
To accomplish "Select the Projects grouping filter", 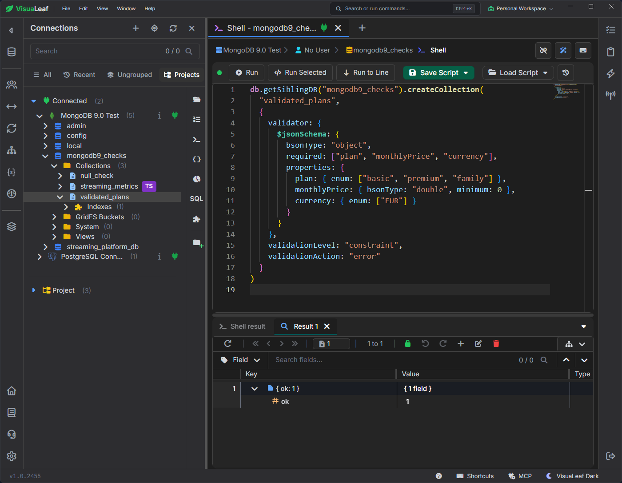I will coord(182,75).
